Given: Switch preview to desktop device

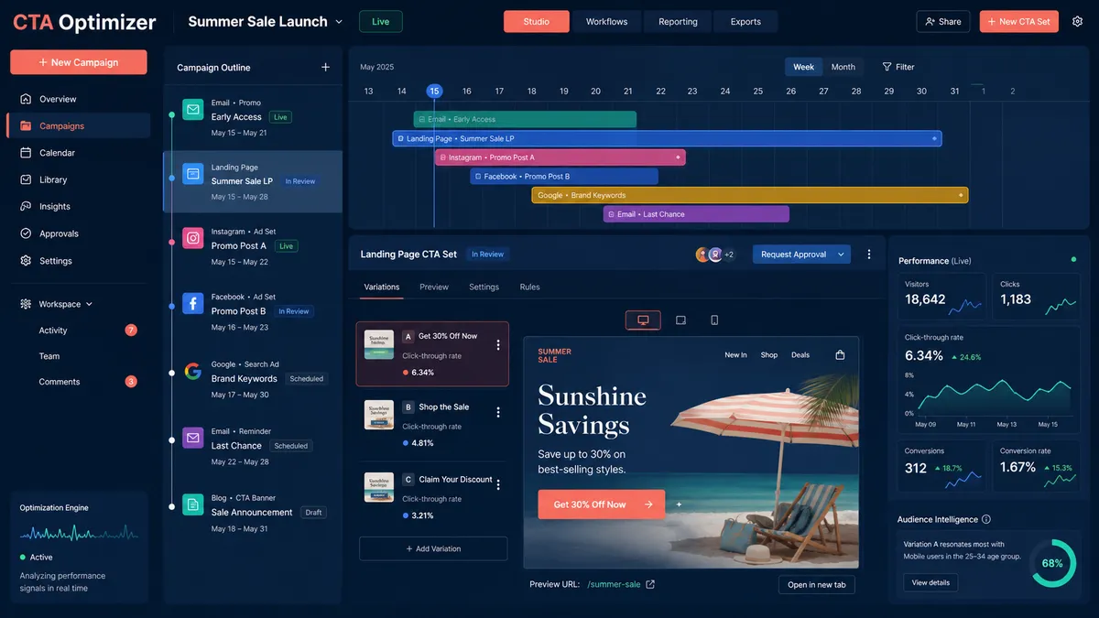Looking at the screenshot, I should pyautogui.click(x=643, y=320).
